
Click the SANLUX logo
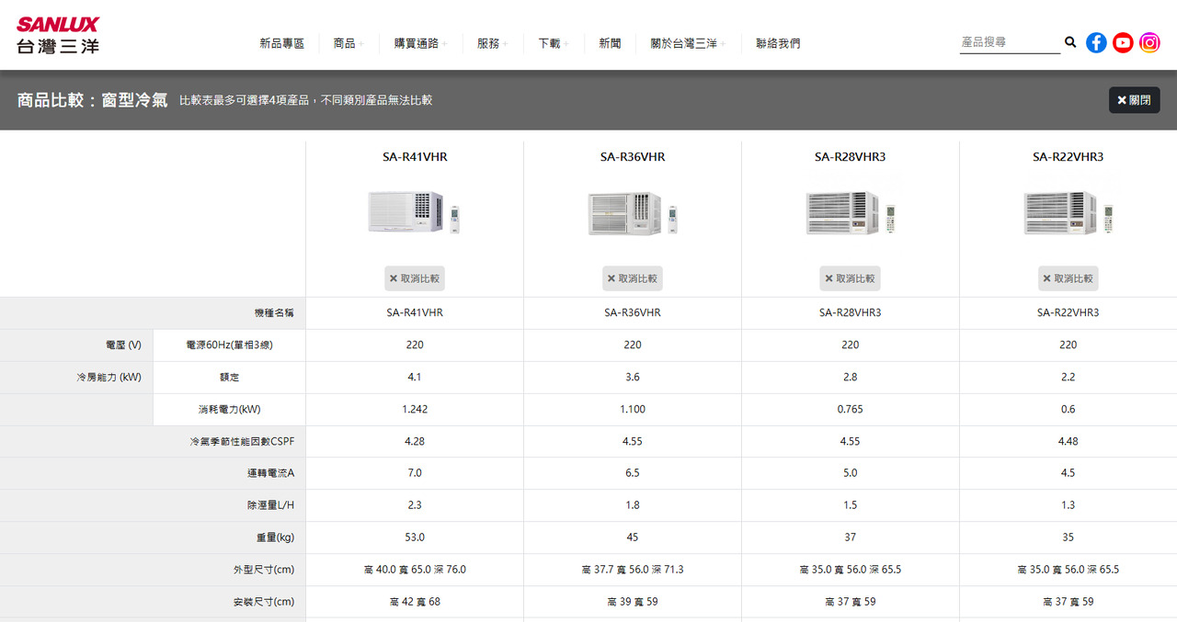[57, 35]
